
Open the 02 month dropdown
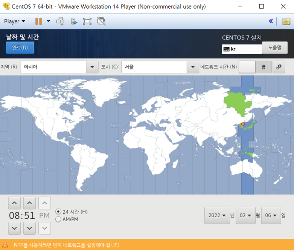pos(245,215)
